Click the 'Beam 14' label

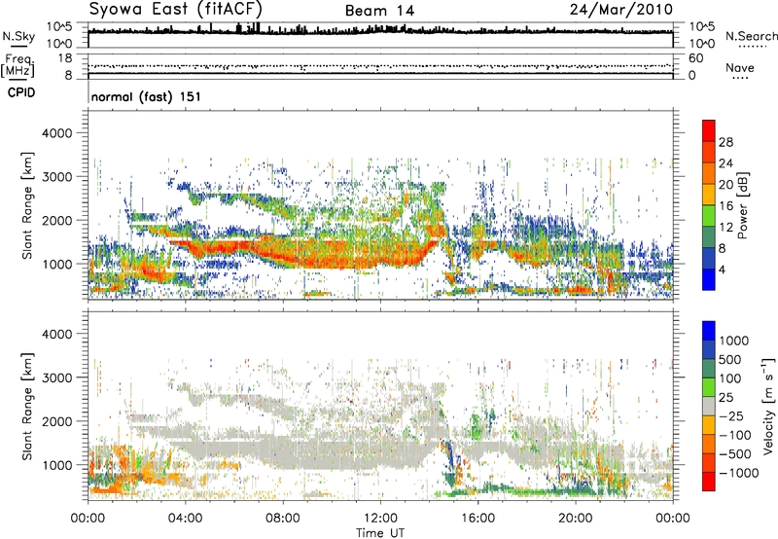pos(379,11)
